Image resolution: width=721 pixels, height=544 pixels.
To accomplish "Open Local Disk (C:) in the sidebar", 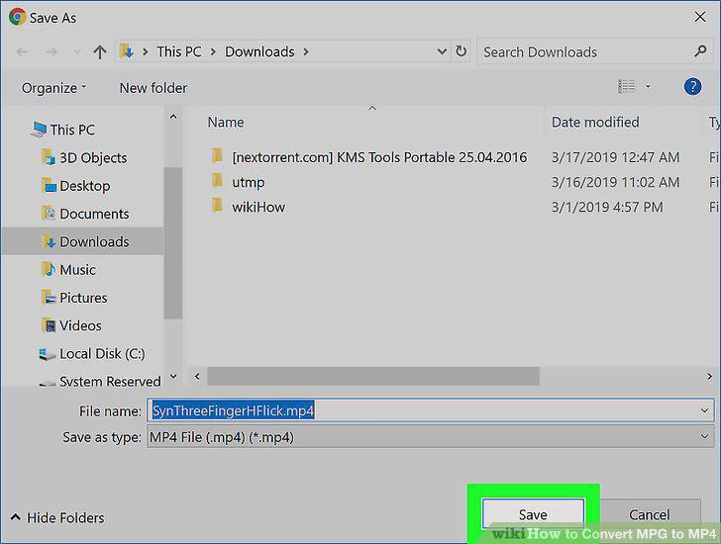I will (x=102, y=354).
